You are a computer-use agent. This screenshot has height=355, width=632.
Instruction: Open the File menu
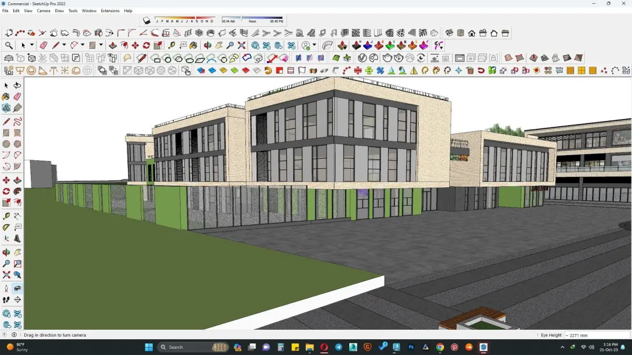point(5,11)
